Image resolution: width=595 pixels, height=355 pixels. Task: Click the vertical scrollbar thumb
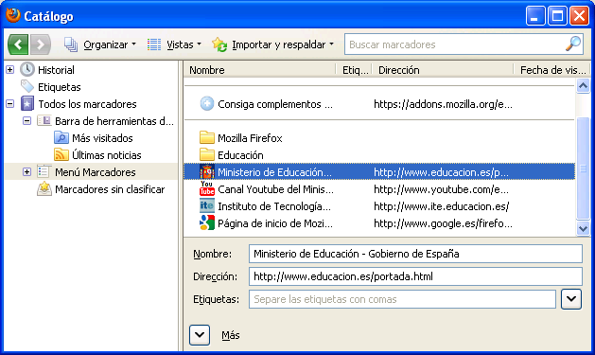(583, 169)
